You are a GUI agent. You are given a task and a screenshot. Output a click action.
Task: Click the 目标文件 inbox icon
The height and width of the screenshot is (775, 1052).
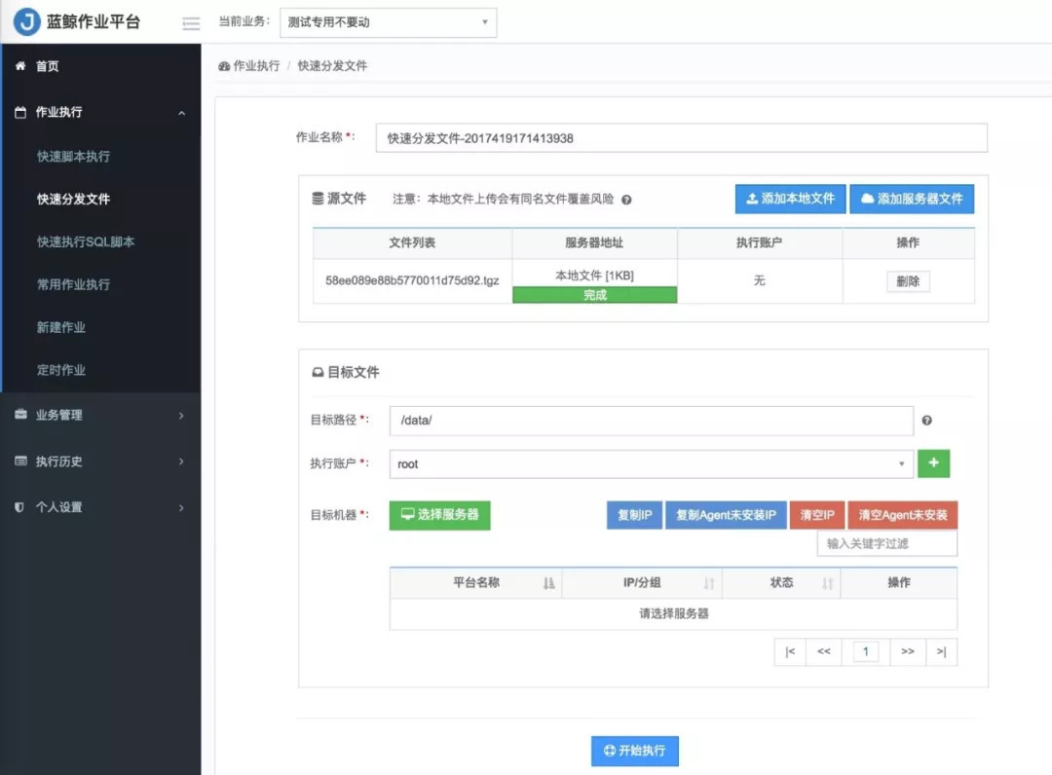318,372
